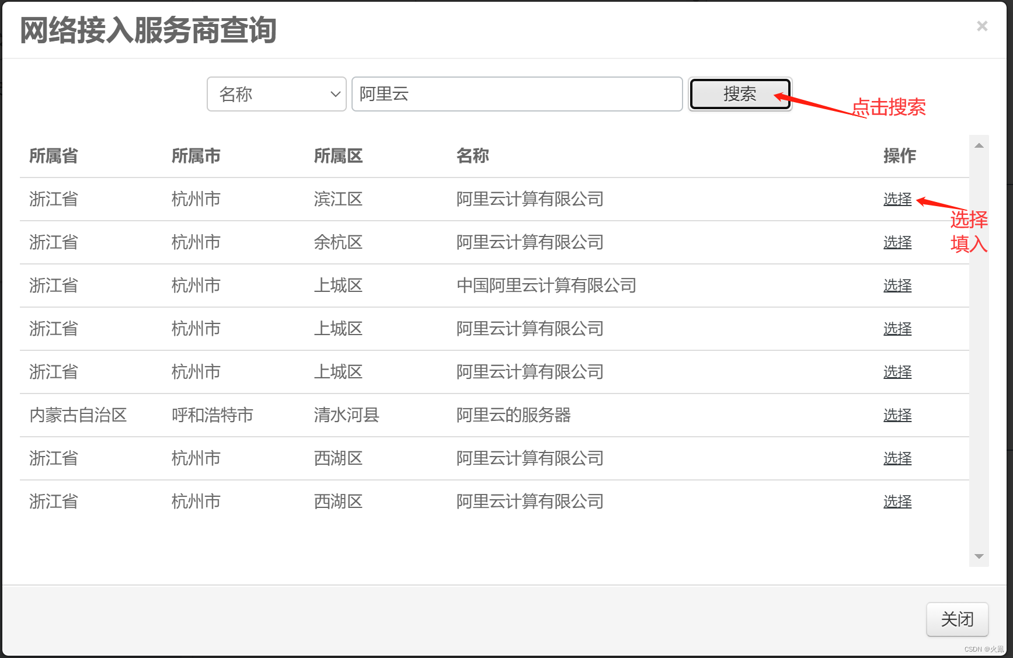Click the 所属省 column header
This screenshot has height=658, width=1013.
click(54, 156)
